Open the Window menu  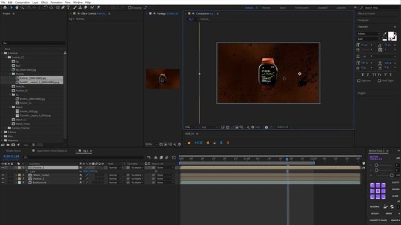[x=78, y=2]
